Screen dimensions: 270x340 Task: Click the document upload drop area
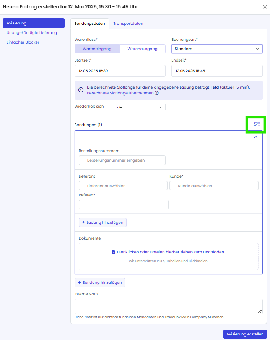(x=169, y=256)
